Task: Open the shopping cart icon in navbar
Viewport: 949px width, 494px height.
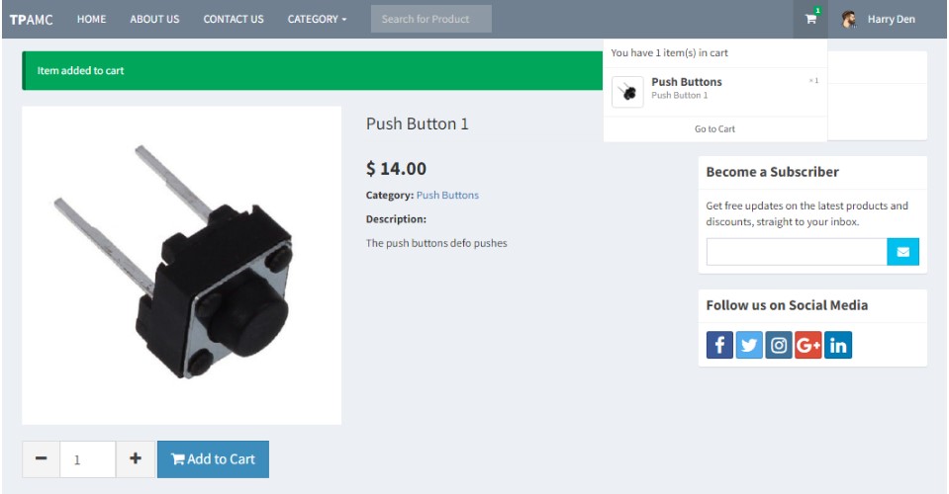Action: click(810, 19)
